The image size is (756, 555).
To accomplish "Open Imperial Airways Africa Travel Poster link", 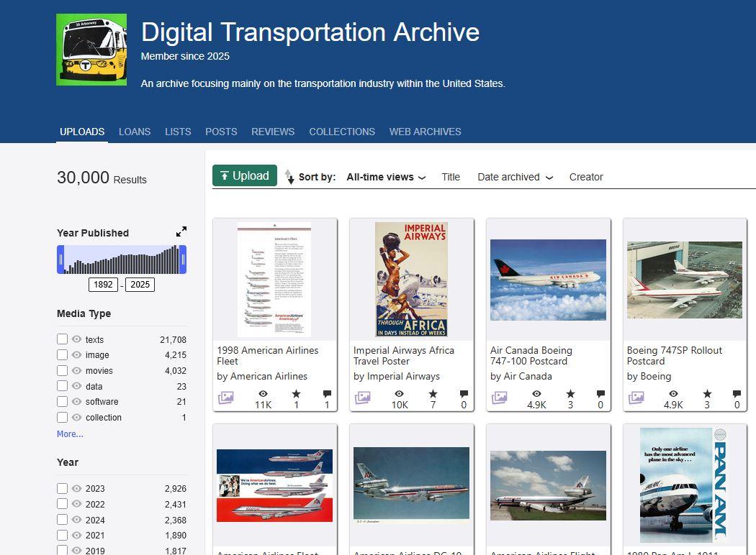I will point(403,356).
